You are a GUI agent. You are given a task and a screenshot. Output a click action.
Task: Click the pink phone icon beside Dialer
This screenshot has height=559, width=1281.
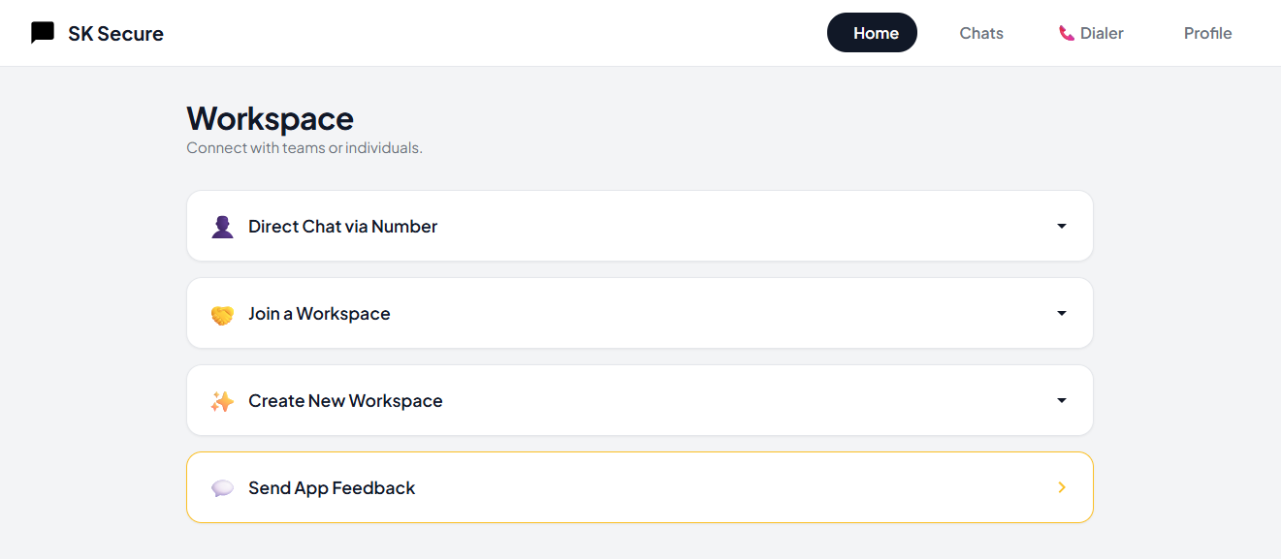pos(1067,33)
